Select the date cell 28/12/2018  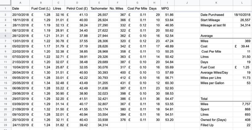(x=20, y=36)
